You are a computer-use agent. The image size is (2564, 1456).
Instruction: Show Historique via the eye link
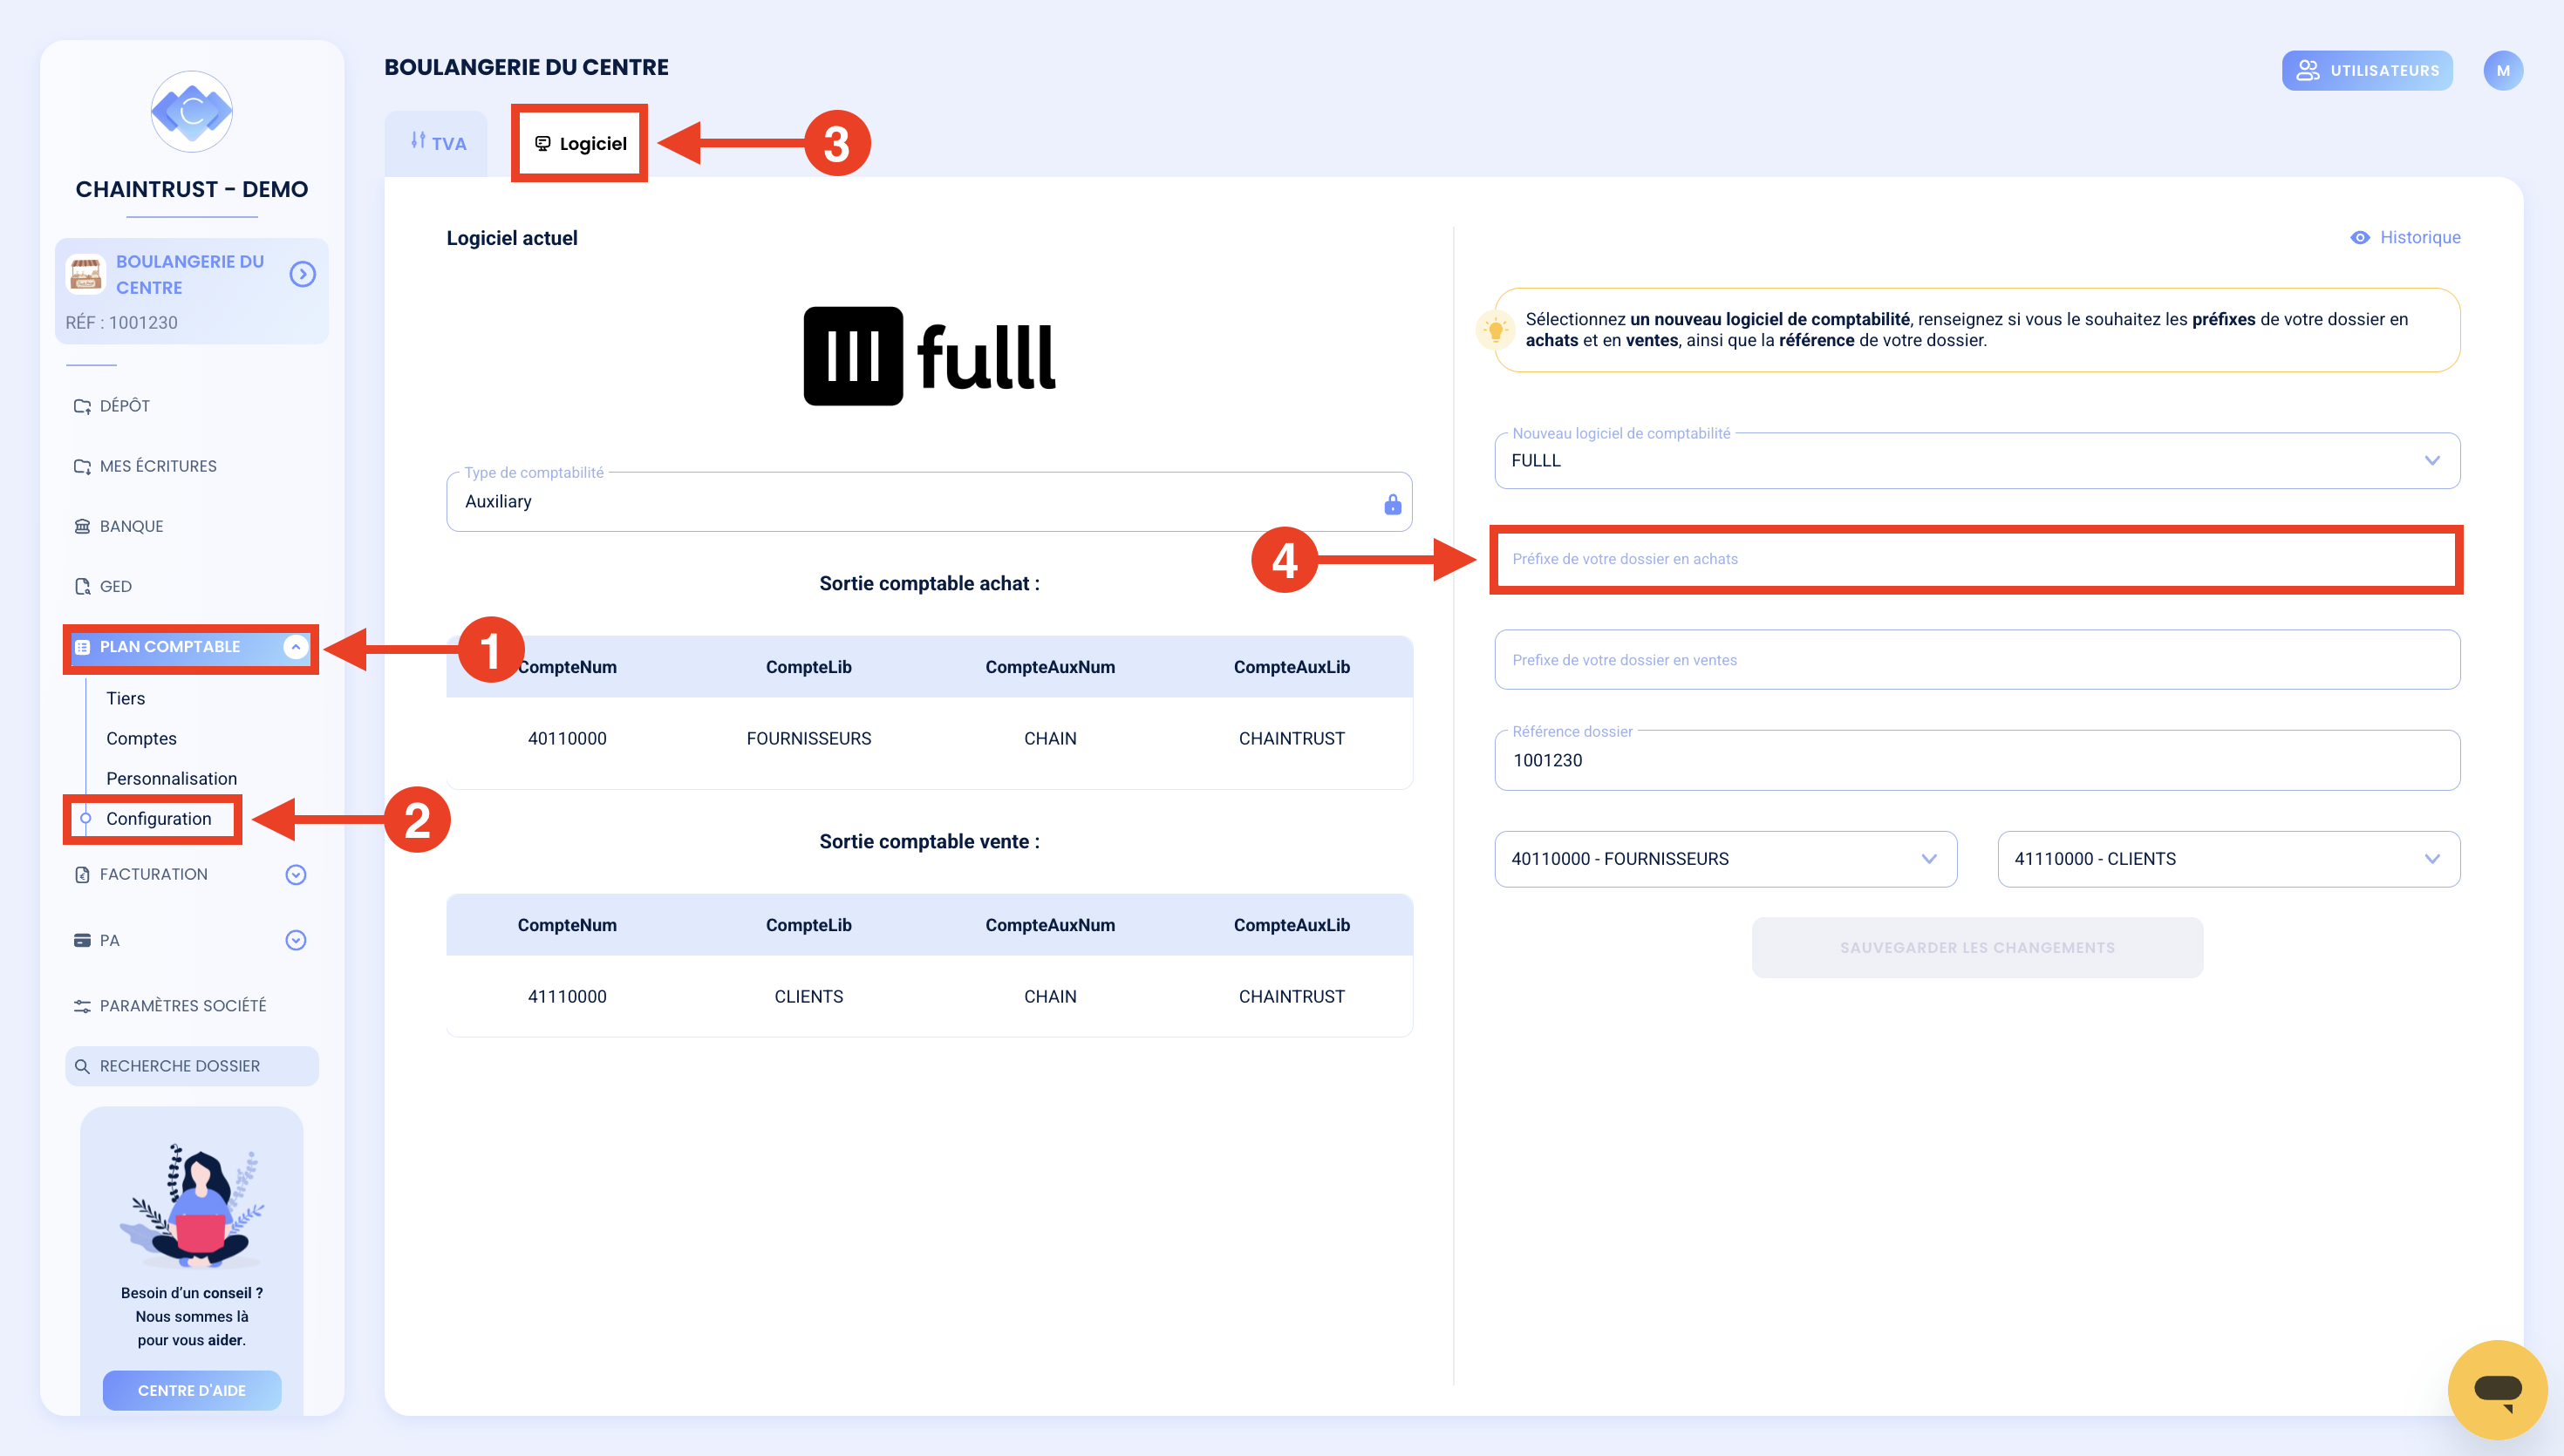click(2405, 237)
